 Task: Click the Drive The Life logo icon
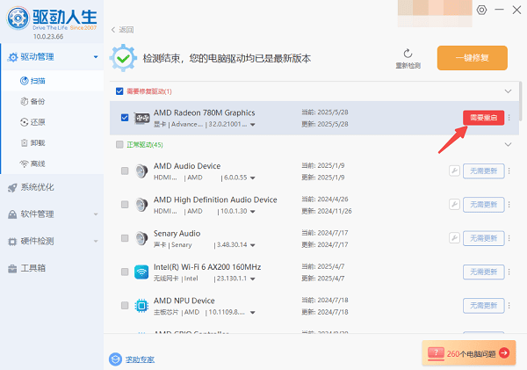[18, 18]
